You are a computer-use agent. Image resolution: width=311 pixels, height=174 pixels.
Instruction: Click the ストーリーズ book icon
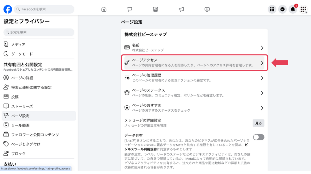click(x=6, y=106)
